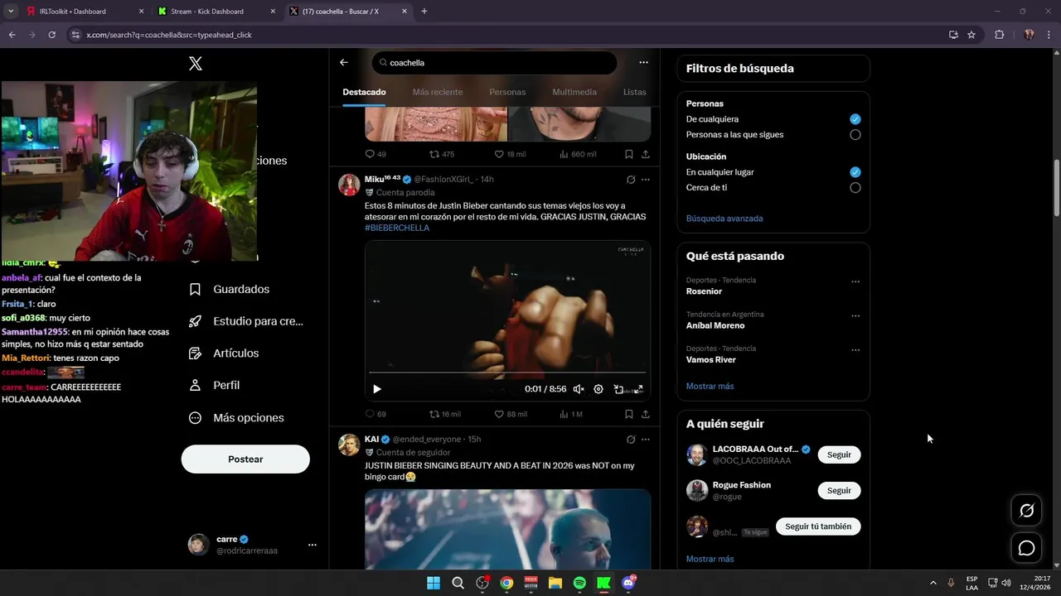Open the Listas tab
This screenshot has width=1061, height=596.
pyautogui.click(x=634, y=92)
